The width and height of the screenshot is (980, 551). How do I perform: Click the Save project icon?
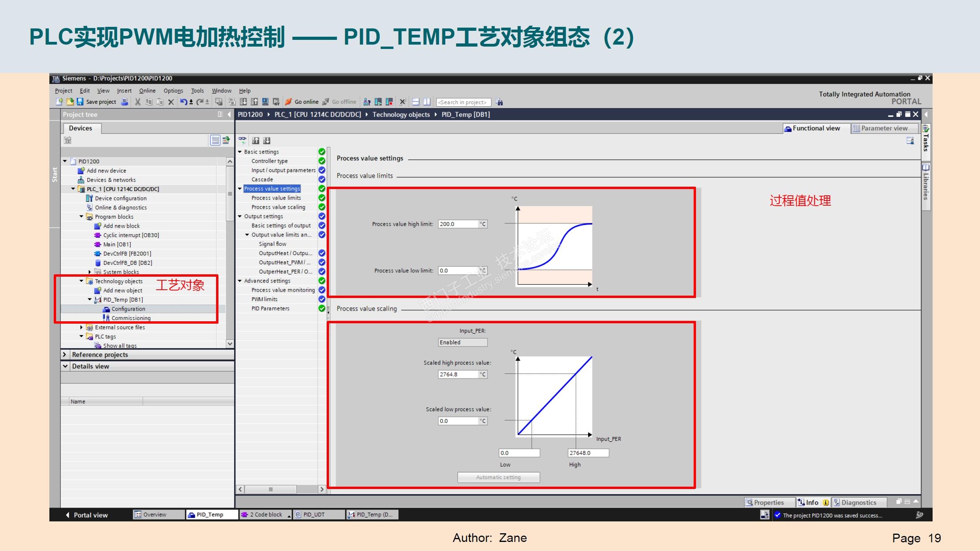80,102
